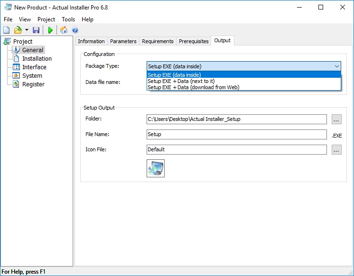354x276 pixels.
Task: Browse for the output Folder
Action: point(336,120)
